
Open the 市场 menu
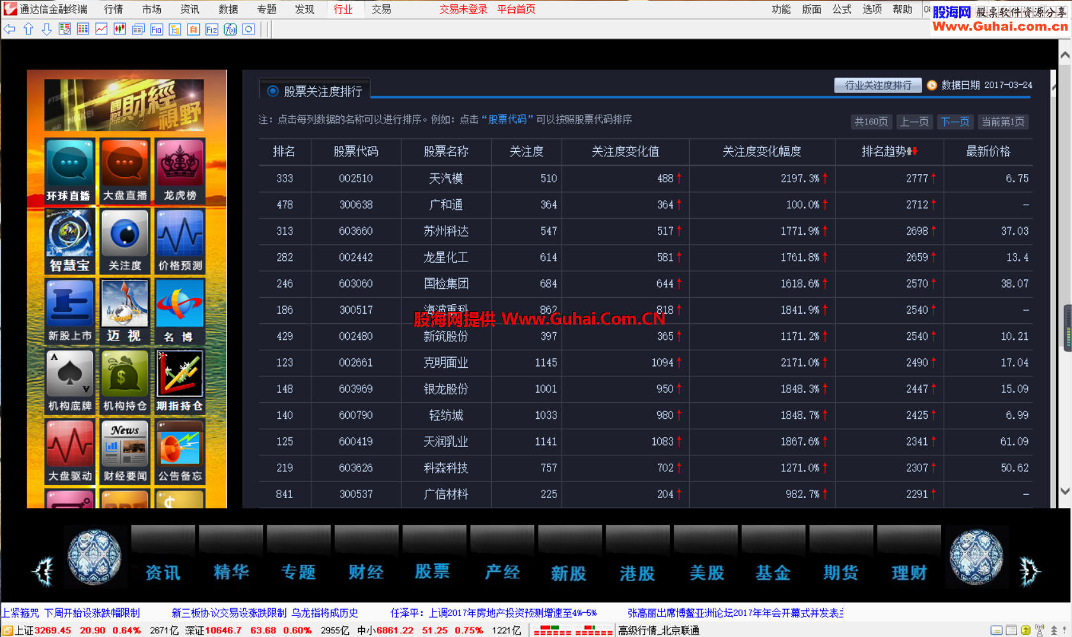click(x=152, y=9)
